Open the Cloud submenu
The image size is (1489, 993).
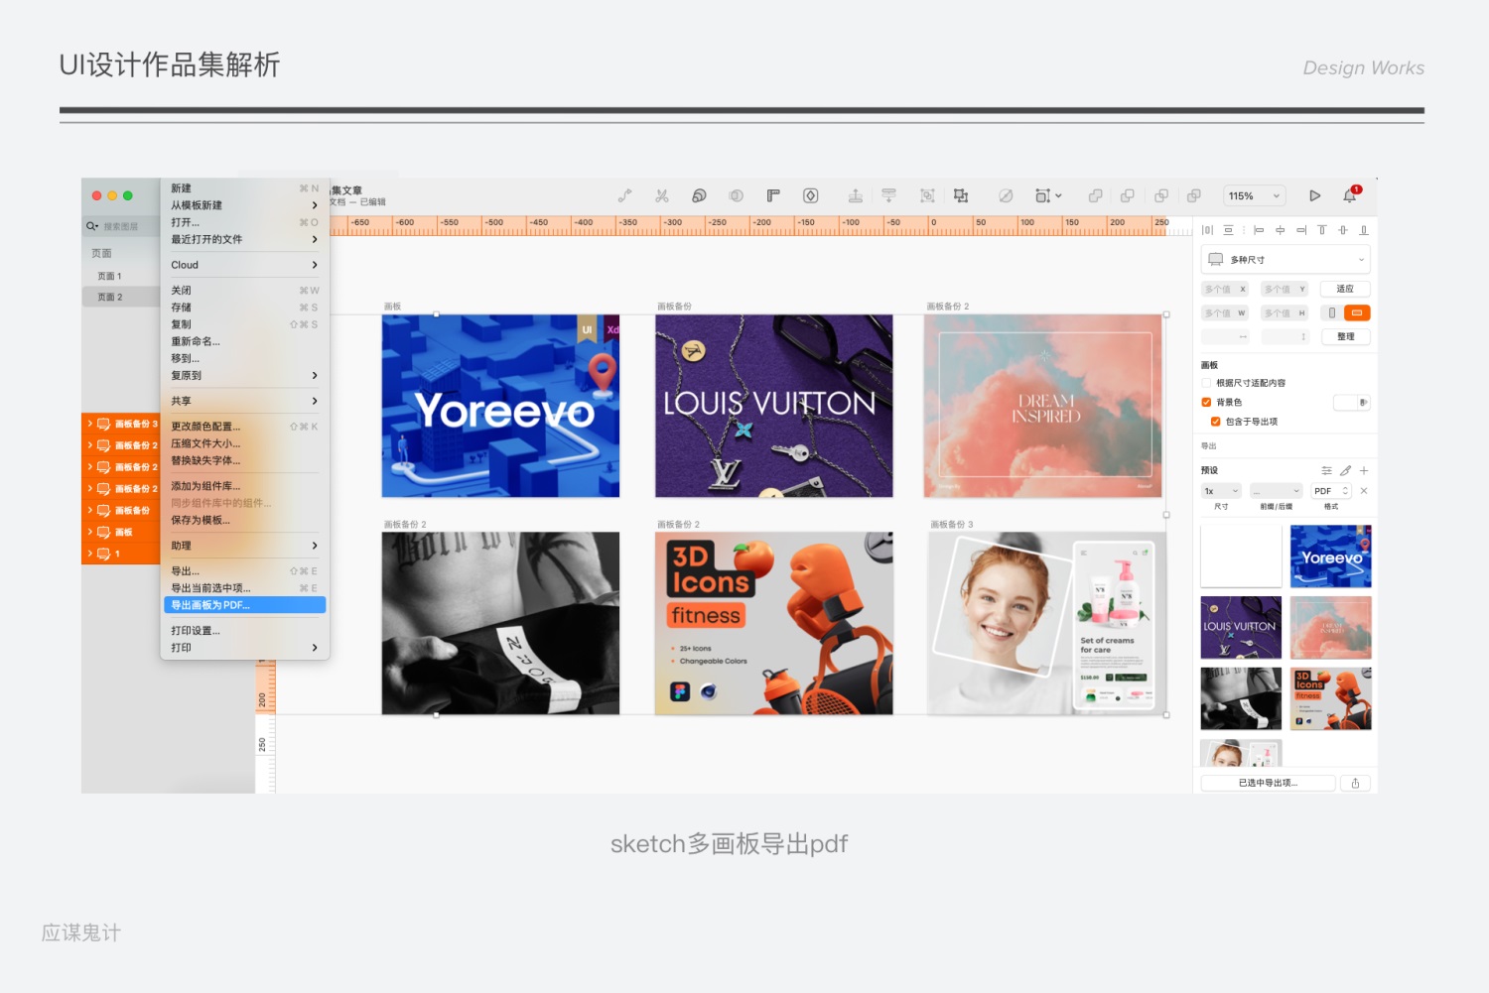244,265
